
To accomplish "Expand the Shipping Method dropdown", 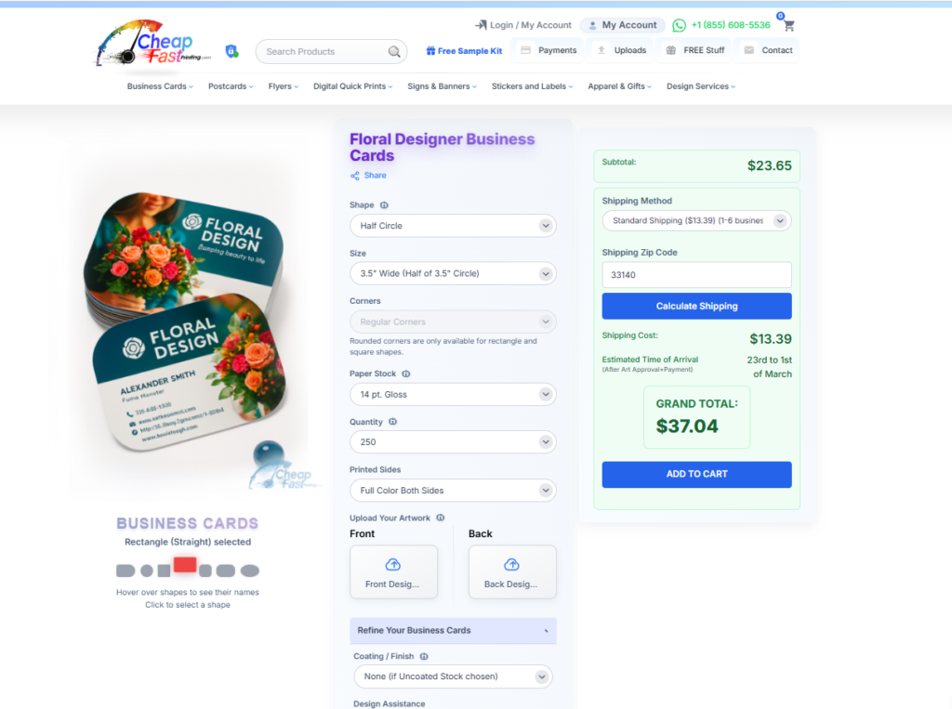I will coord(696,221).
